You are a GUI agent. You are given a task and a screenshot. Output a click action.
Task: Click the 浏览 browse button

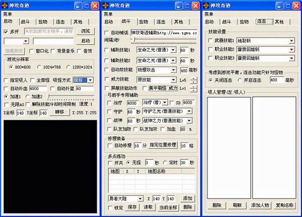pos(86,31)
